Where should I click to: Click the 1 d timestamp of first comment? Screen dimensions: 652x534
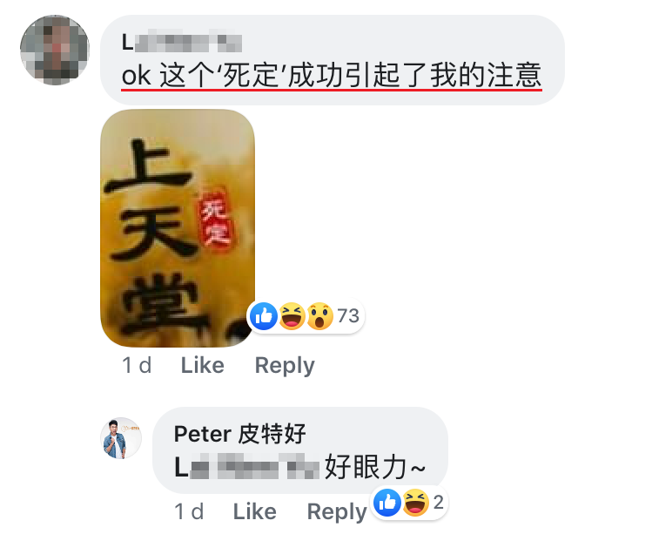coord(137,365)
